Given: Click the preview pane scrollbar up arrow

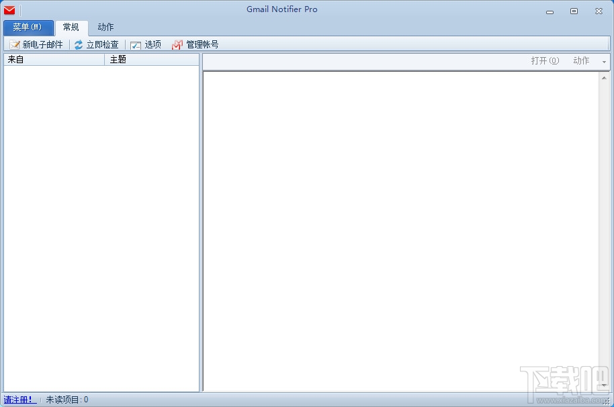Looking at the screenshot, I should coord(604,78).
